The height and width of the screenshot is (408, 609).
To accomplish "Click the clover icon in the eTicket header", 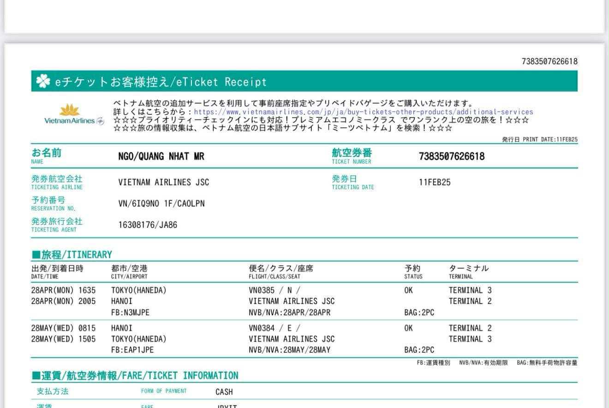I will (43, 82).
